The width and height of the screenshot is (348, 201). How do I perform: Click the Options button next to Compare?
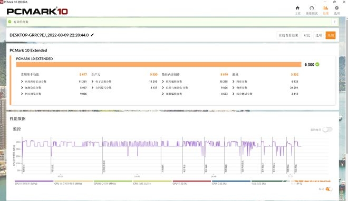318,35
